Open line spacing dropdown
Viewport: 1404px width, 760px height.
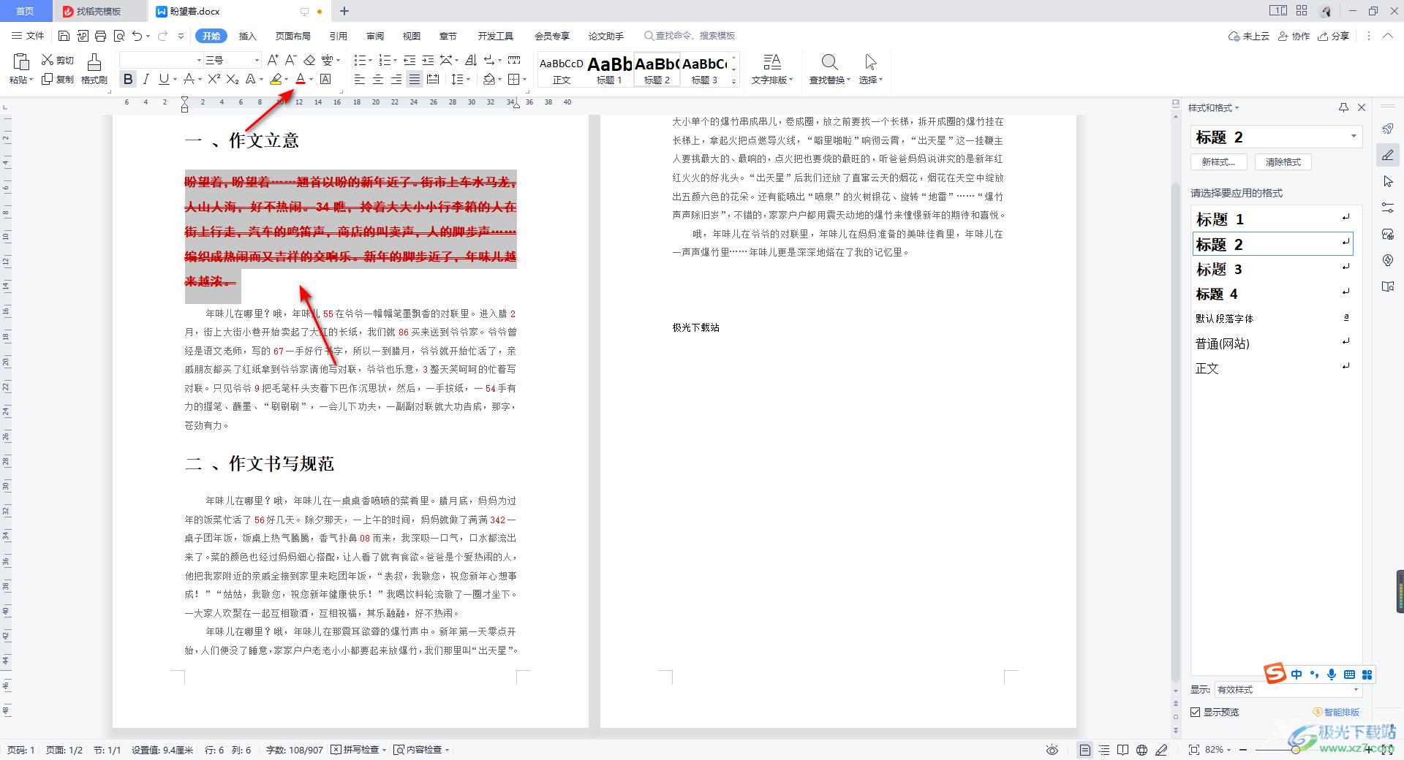(469, 79)
